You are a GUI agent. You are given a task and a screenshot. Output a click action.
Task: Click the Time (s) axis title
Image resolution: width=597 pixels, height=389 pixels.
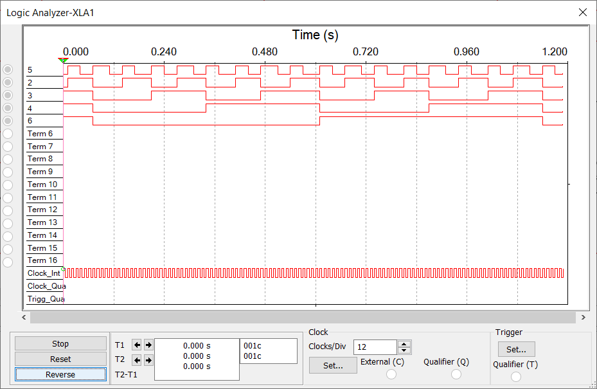316,35
